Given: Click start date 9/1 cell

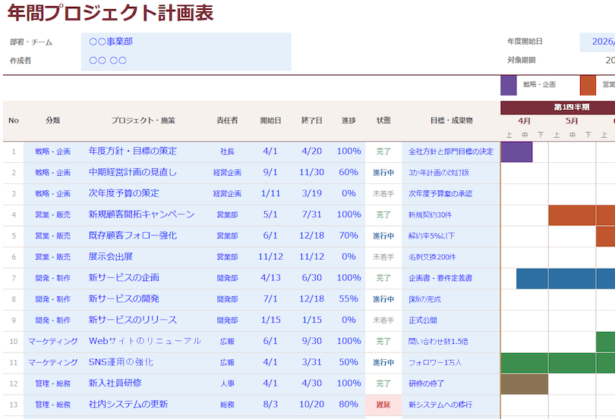Looking at the screenshot, I should [x=270, y=173].
